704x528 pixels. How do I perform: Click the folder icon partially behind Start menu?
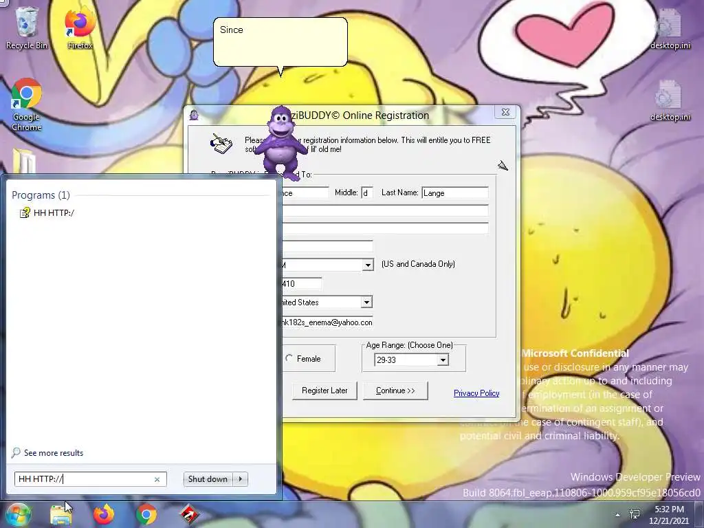click(x=24, y=161)
